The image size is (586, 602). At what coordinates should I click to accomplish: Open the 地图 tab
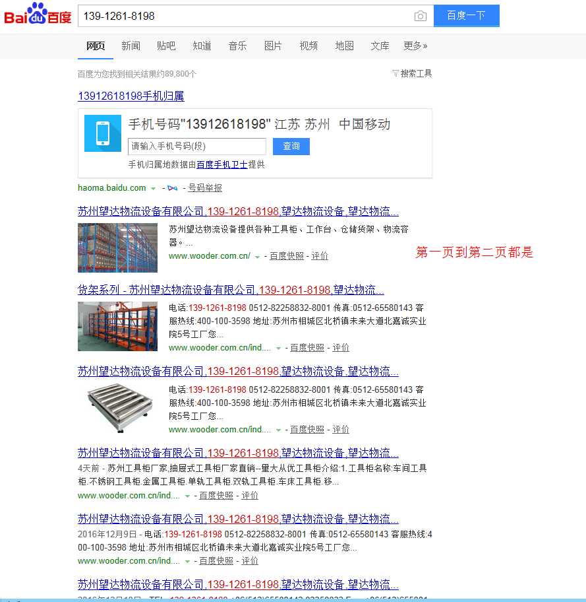tap(344, 46)
